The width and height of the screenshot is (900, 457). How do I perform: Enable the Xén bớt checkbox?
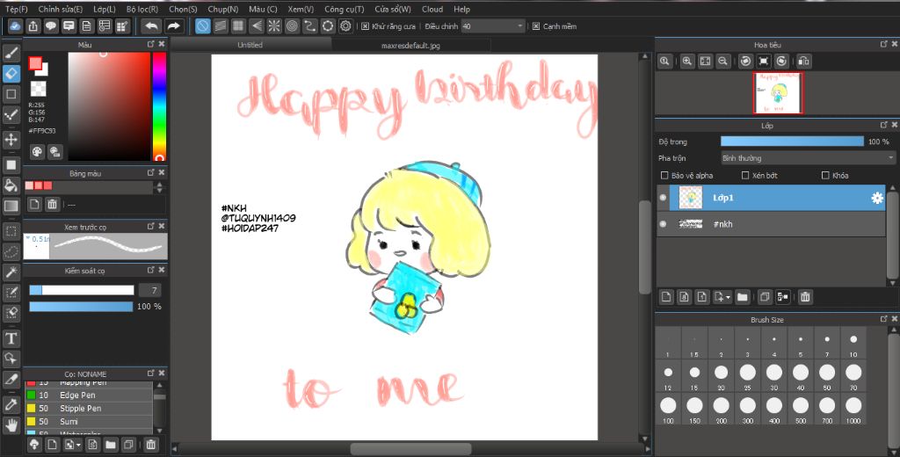[745, 176]
